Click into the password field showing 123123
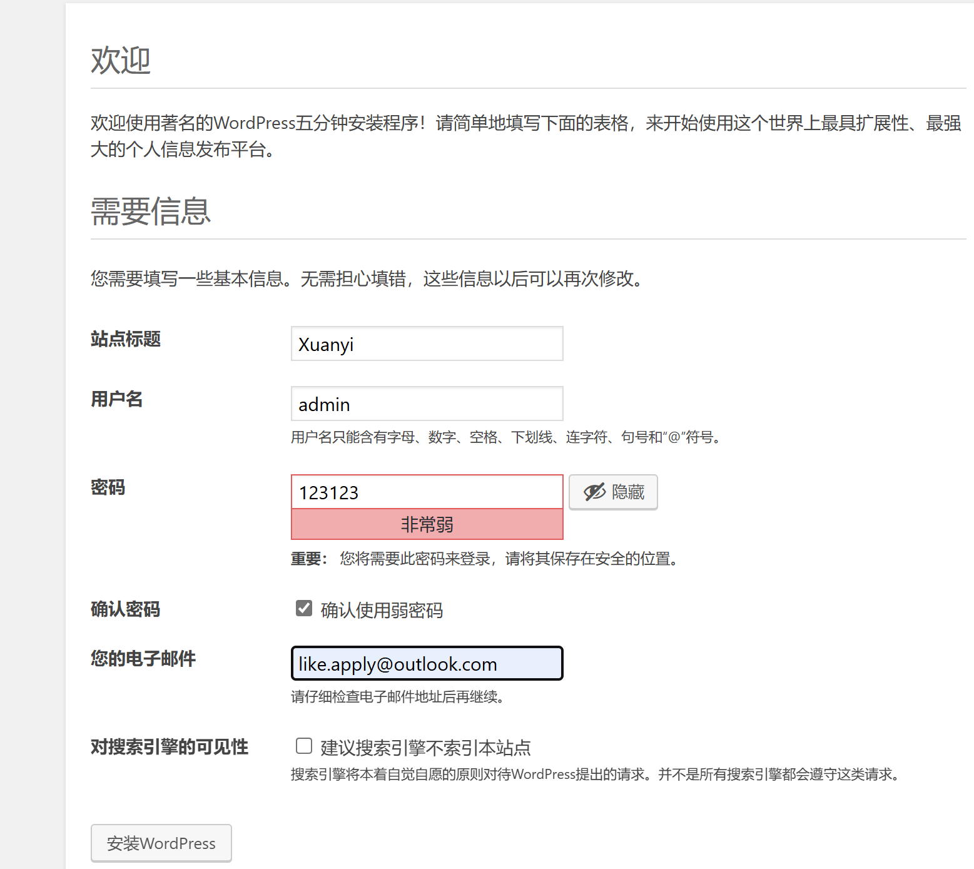This screenshot has width=974, height=869. click(427, 492)
